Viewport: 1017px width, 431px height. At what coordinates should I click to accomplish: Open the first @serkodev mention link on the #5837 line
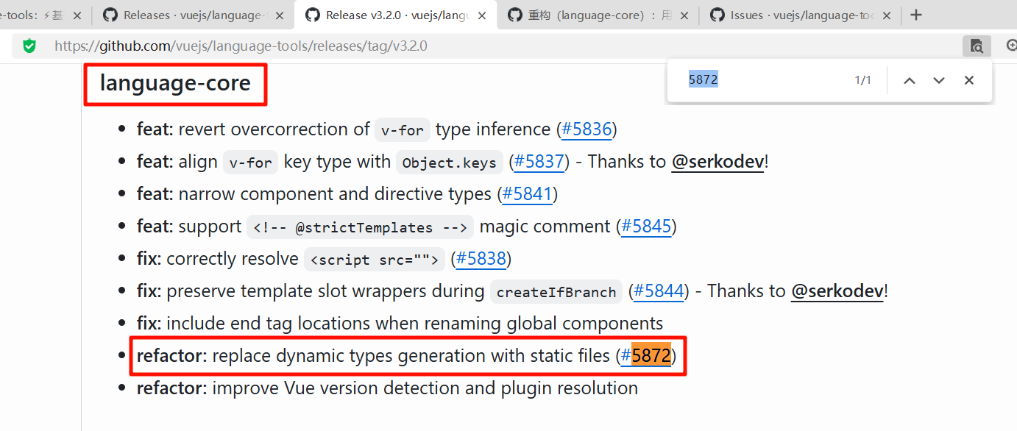pyautogui.click(x=717, y=162)
